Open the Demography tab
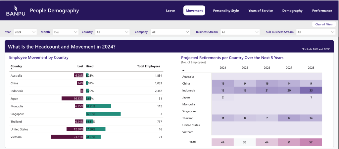 [x=292, y=11]
